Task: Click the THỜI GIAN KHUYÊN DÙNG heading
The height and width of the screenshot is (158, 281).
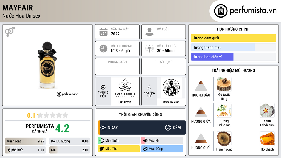Action: click(140, 115)
